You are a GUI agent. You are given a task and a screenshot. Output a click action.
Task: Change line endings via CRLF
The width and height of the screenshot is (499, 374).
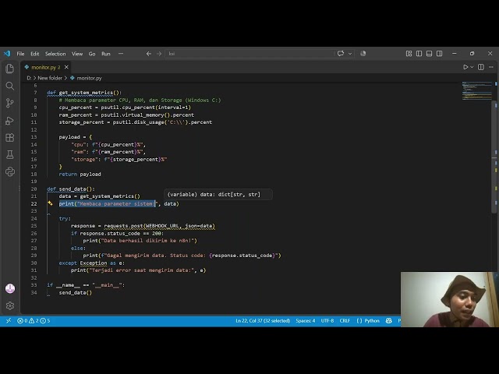pos(345,320)
